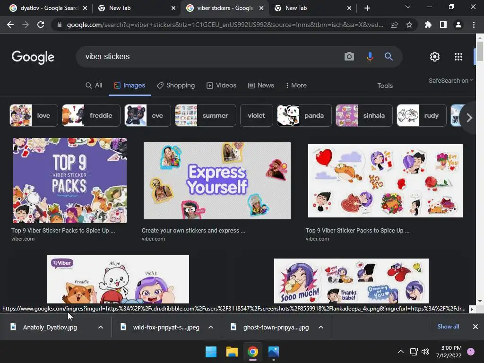Screen dimensions: 484x363
Task: Switch to the Shopping tab
Action: coord(176,85)
